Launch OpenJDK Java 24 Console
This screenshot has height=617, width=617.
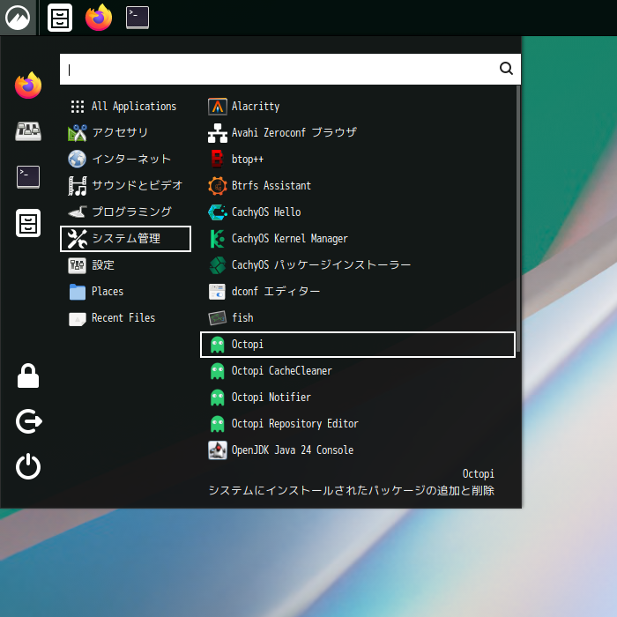(358, 450)
